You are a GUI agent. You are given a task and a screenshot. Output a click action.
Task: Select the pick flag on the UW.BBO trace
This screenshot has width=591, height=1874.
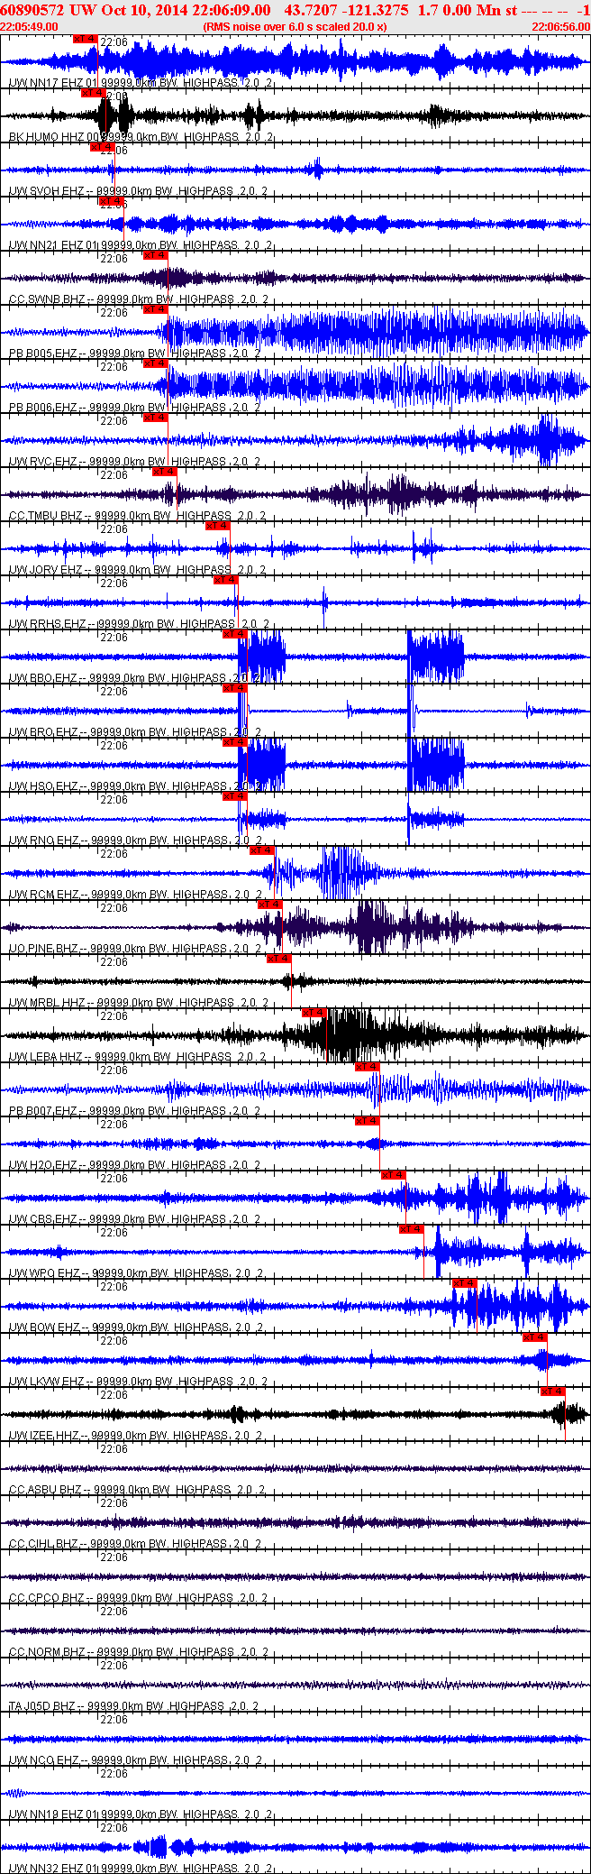coord(235,634)
